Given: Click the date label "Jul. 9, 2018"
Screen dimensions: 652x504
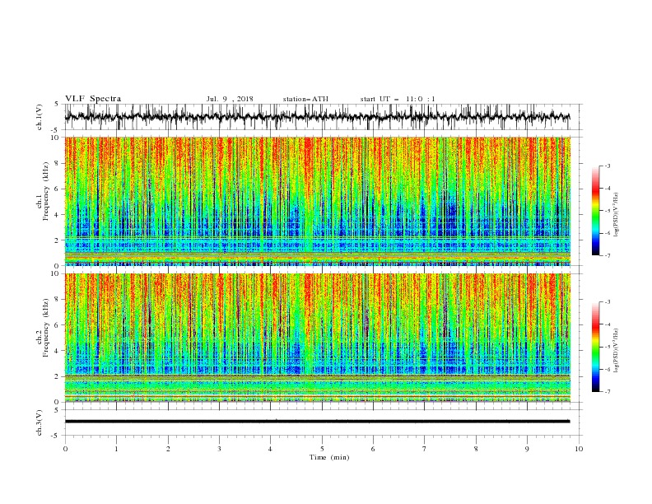Looking at the screenshot, I should click(x=230, y=99).
